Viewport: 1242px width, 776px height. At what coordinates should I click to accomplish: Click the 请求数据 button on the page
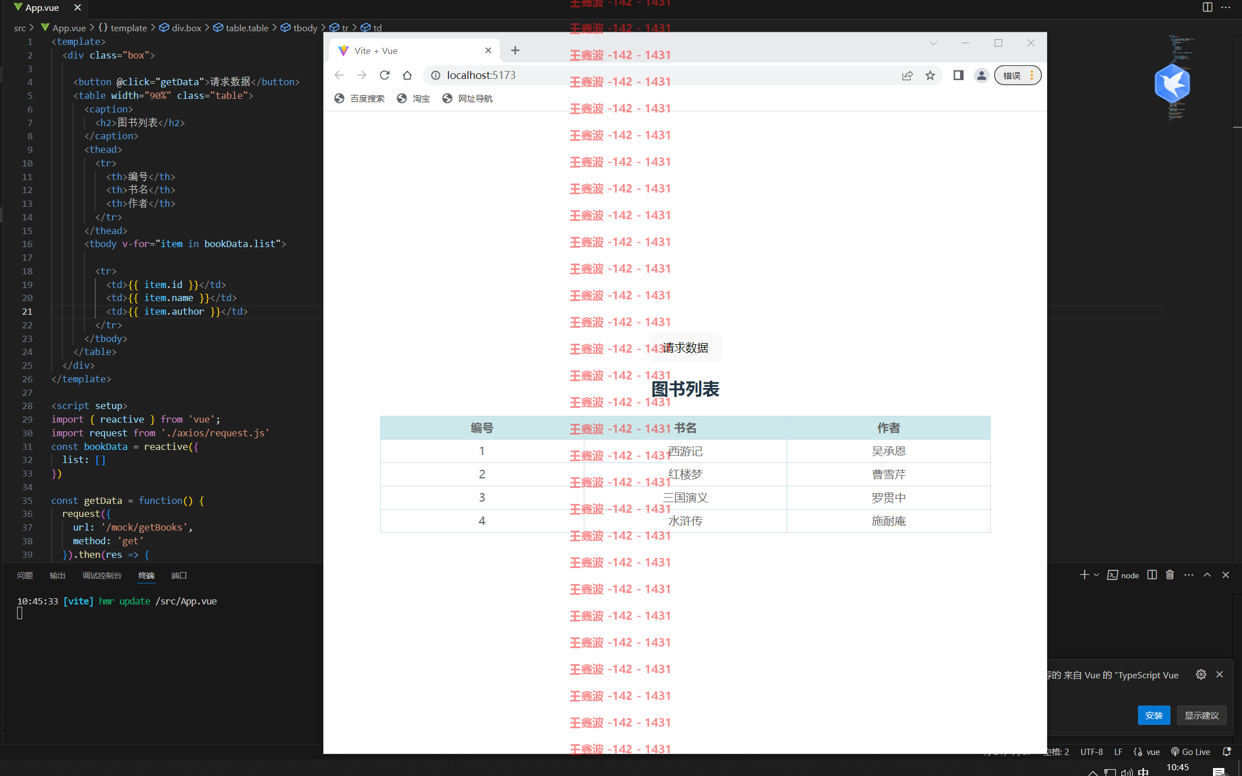tap(686, 348)
